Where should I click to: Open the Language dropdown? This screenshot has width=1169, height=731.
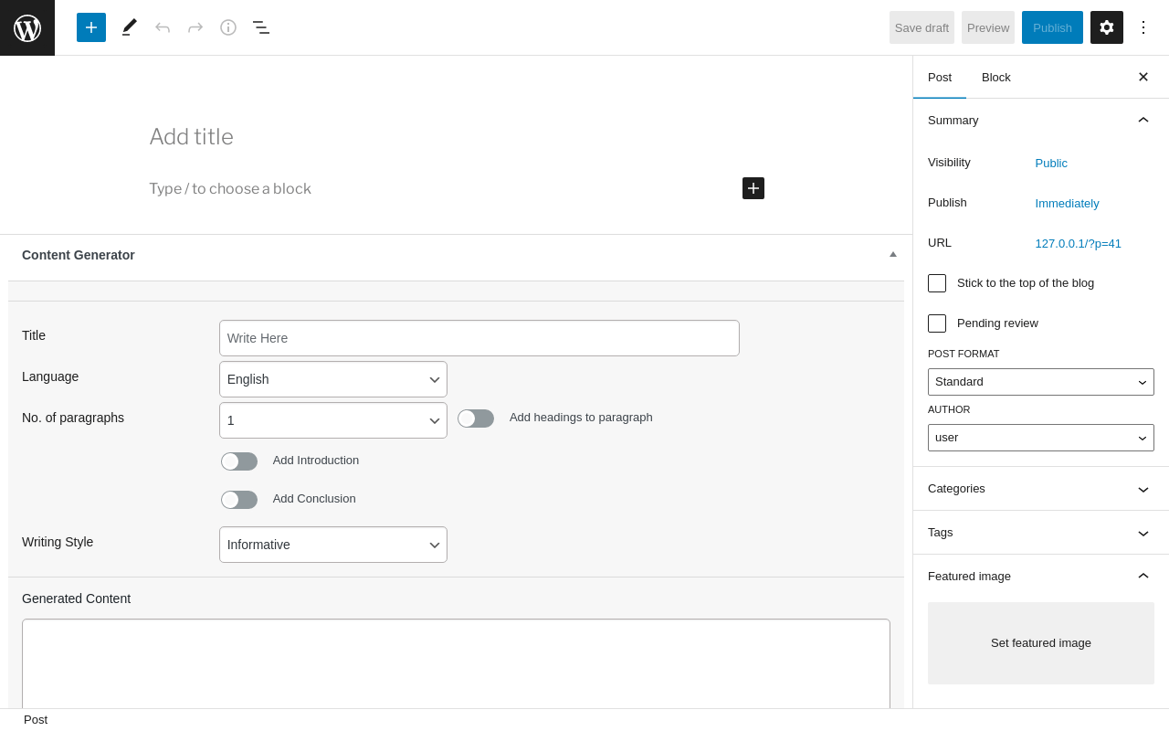pyautogui.click(x=333, y=379)
